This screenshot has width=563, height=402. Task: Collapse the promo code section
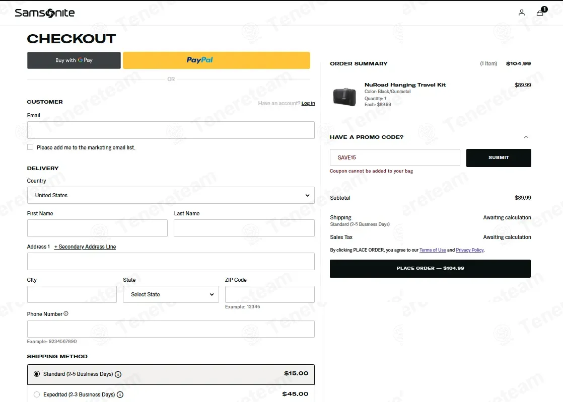(x=526, y=137)
